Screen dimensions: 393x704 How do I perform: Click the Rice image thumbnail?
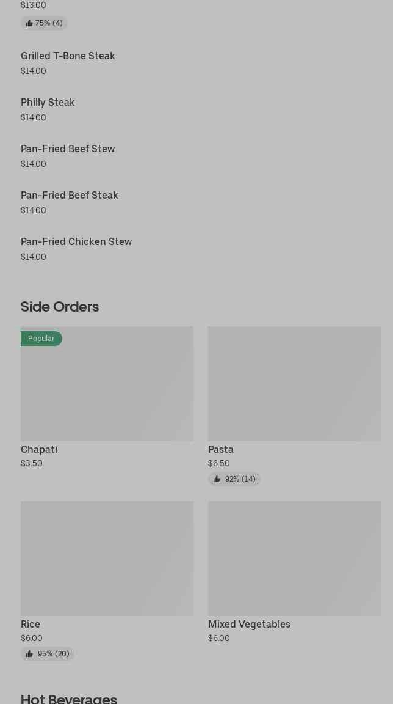coord(107,559)
